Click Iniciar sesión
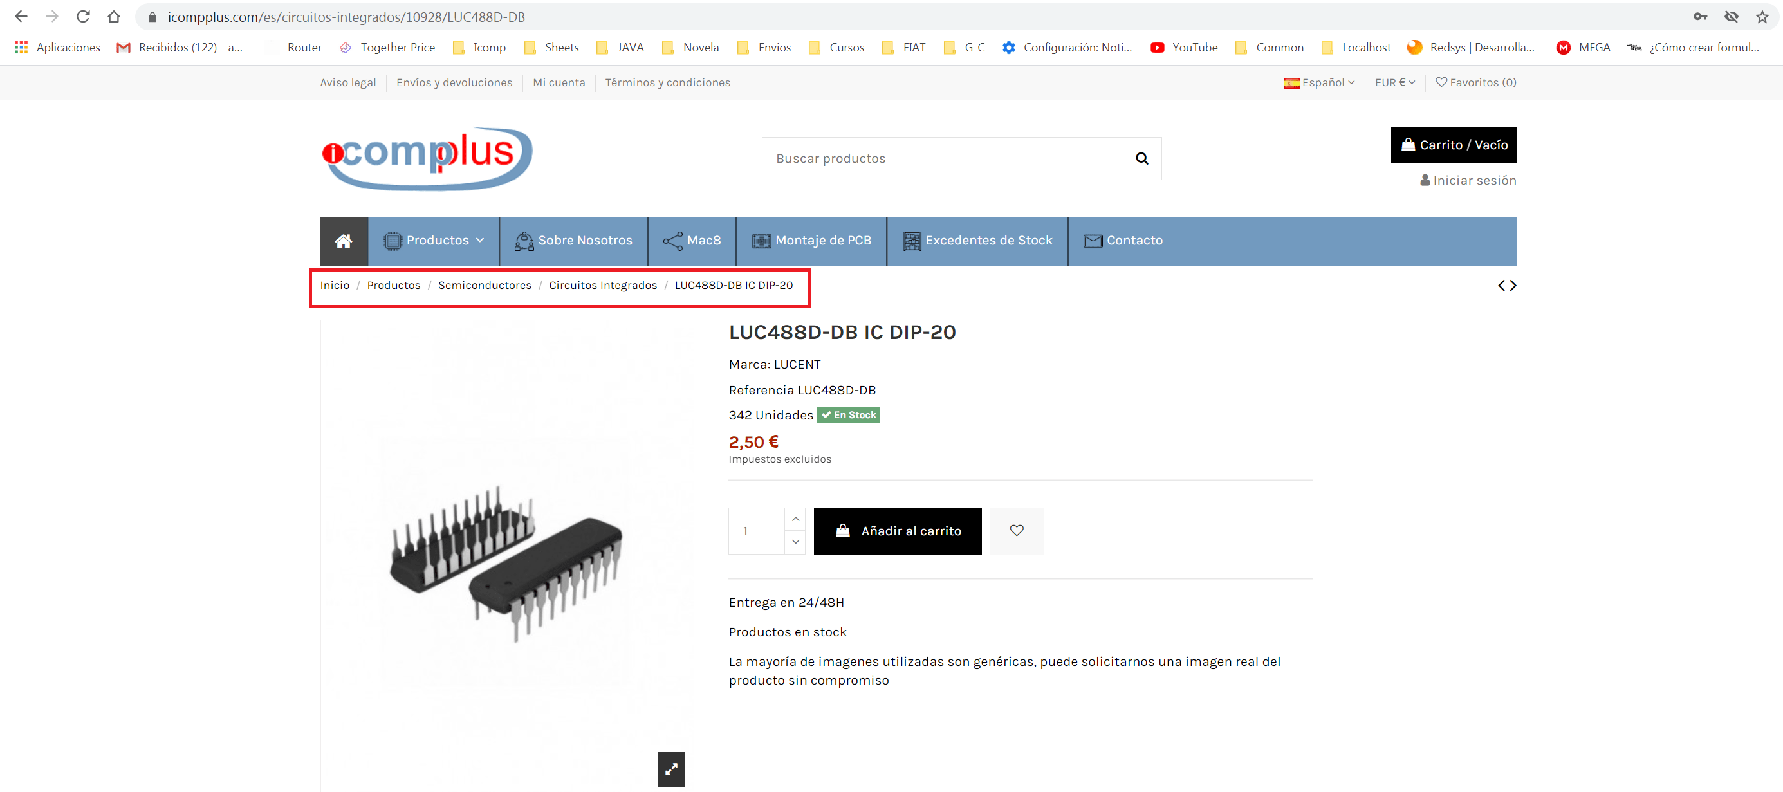Screen dimensions: 1783x792 1468,181
